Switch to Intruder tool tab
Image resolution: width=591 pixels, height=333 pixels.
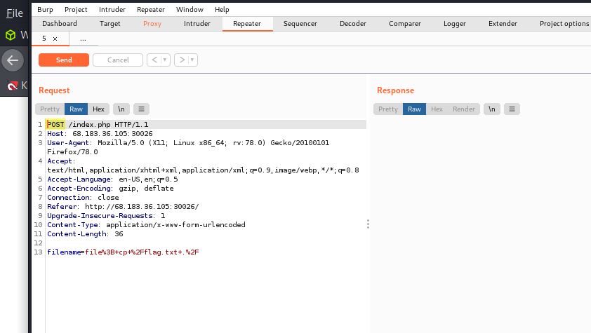tap(197, 24)
